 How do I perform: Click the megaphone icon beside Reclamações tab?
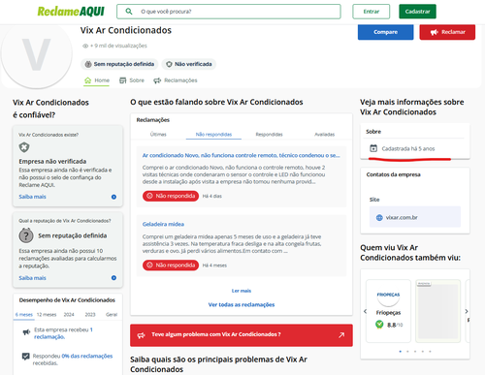click(157, 80)
